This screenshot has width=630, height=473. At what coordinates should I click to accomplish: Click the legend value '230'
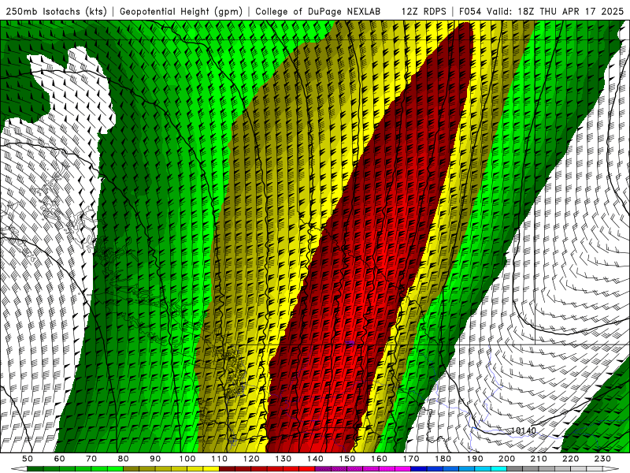coord(602,459)
